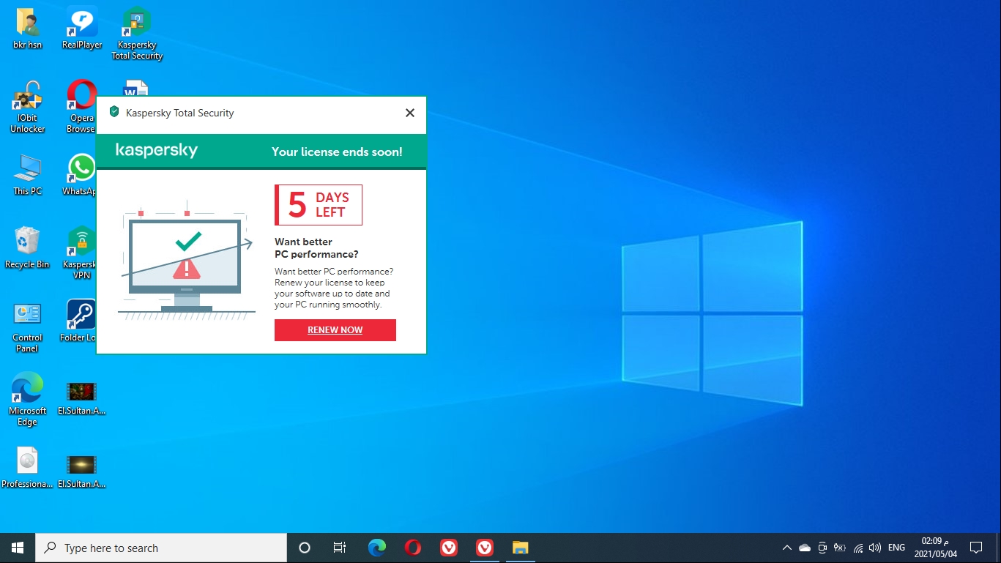
Task: Click the 'Type here to search' box
Action: [161, 548]
